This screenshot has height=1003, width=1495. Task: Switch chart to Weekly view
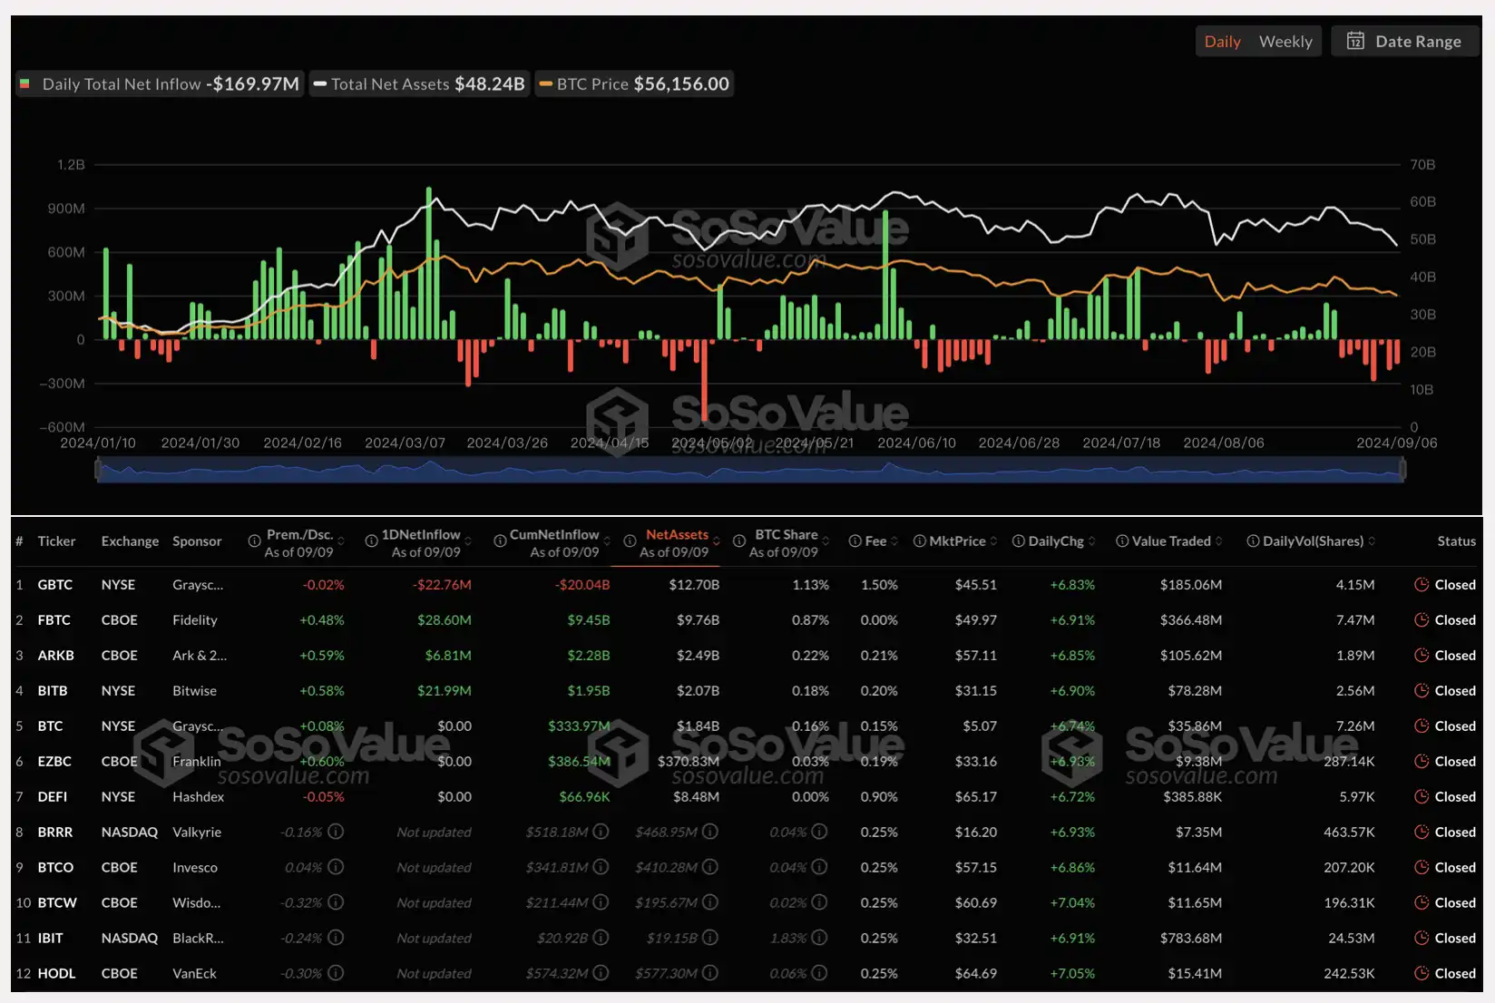pos(1285,42)
